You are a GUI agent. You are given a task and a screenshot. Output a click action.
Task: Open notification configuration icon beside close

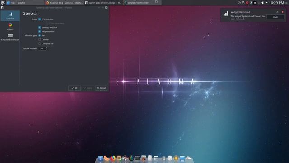pyautogui.click(x=278, y=12)
